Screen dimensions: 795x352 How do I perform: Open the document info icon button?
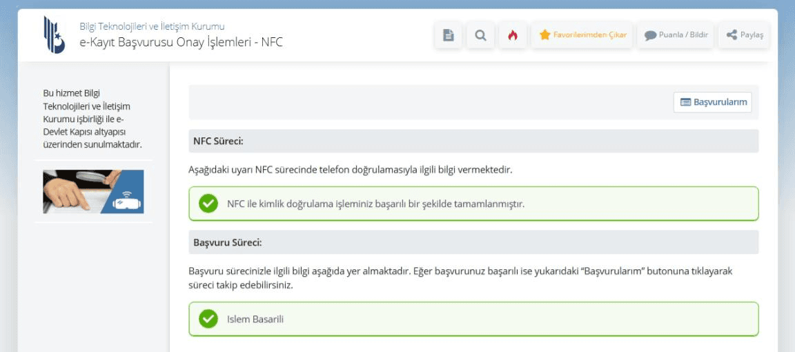[448, 35]
